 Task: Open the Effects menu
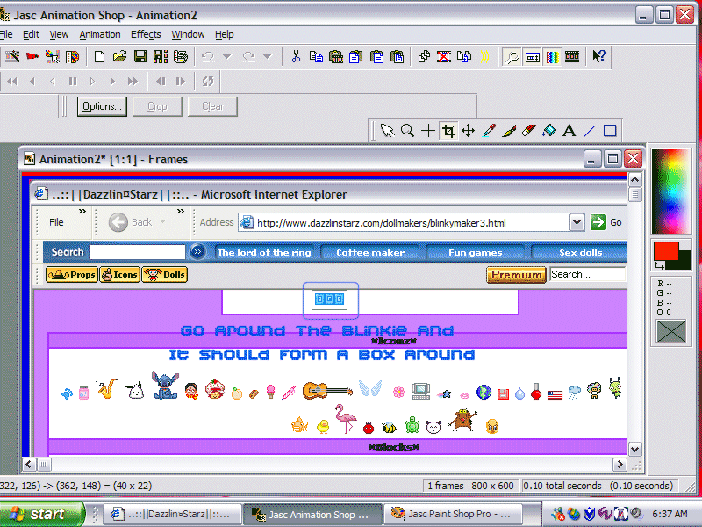pos(146,34)
